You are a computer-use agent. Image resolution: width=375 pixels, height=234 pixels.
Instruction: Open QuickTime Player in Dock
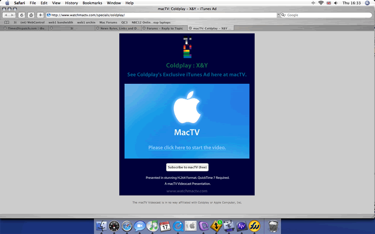[x=178, y=226]
